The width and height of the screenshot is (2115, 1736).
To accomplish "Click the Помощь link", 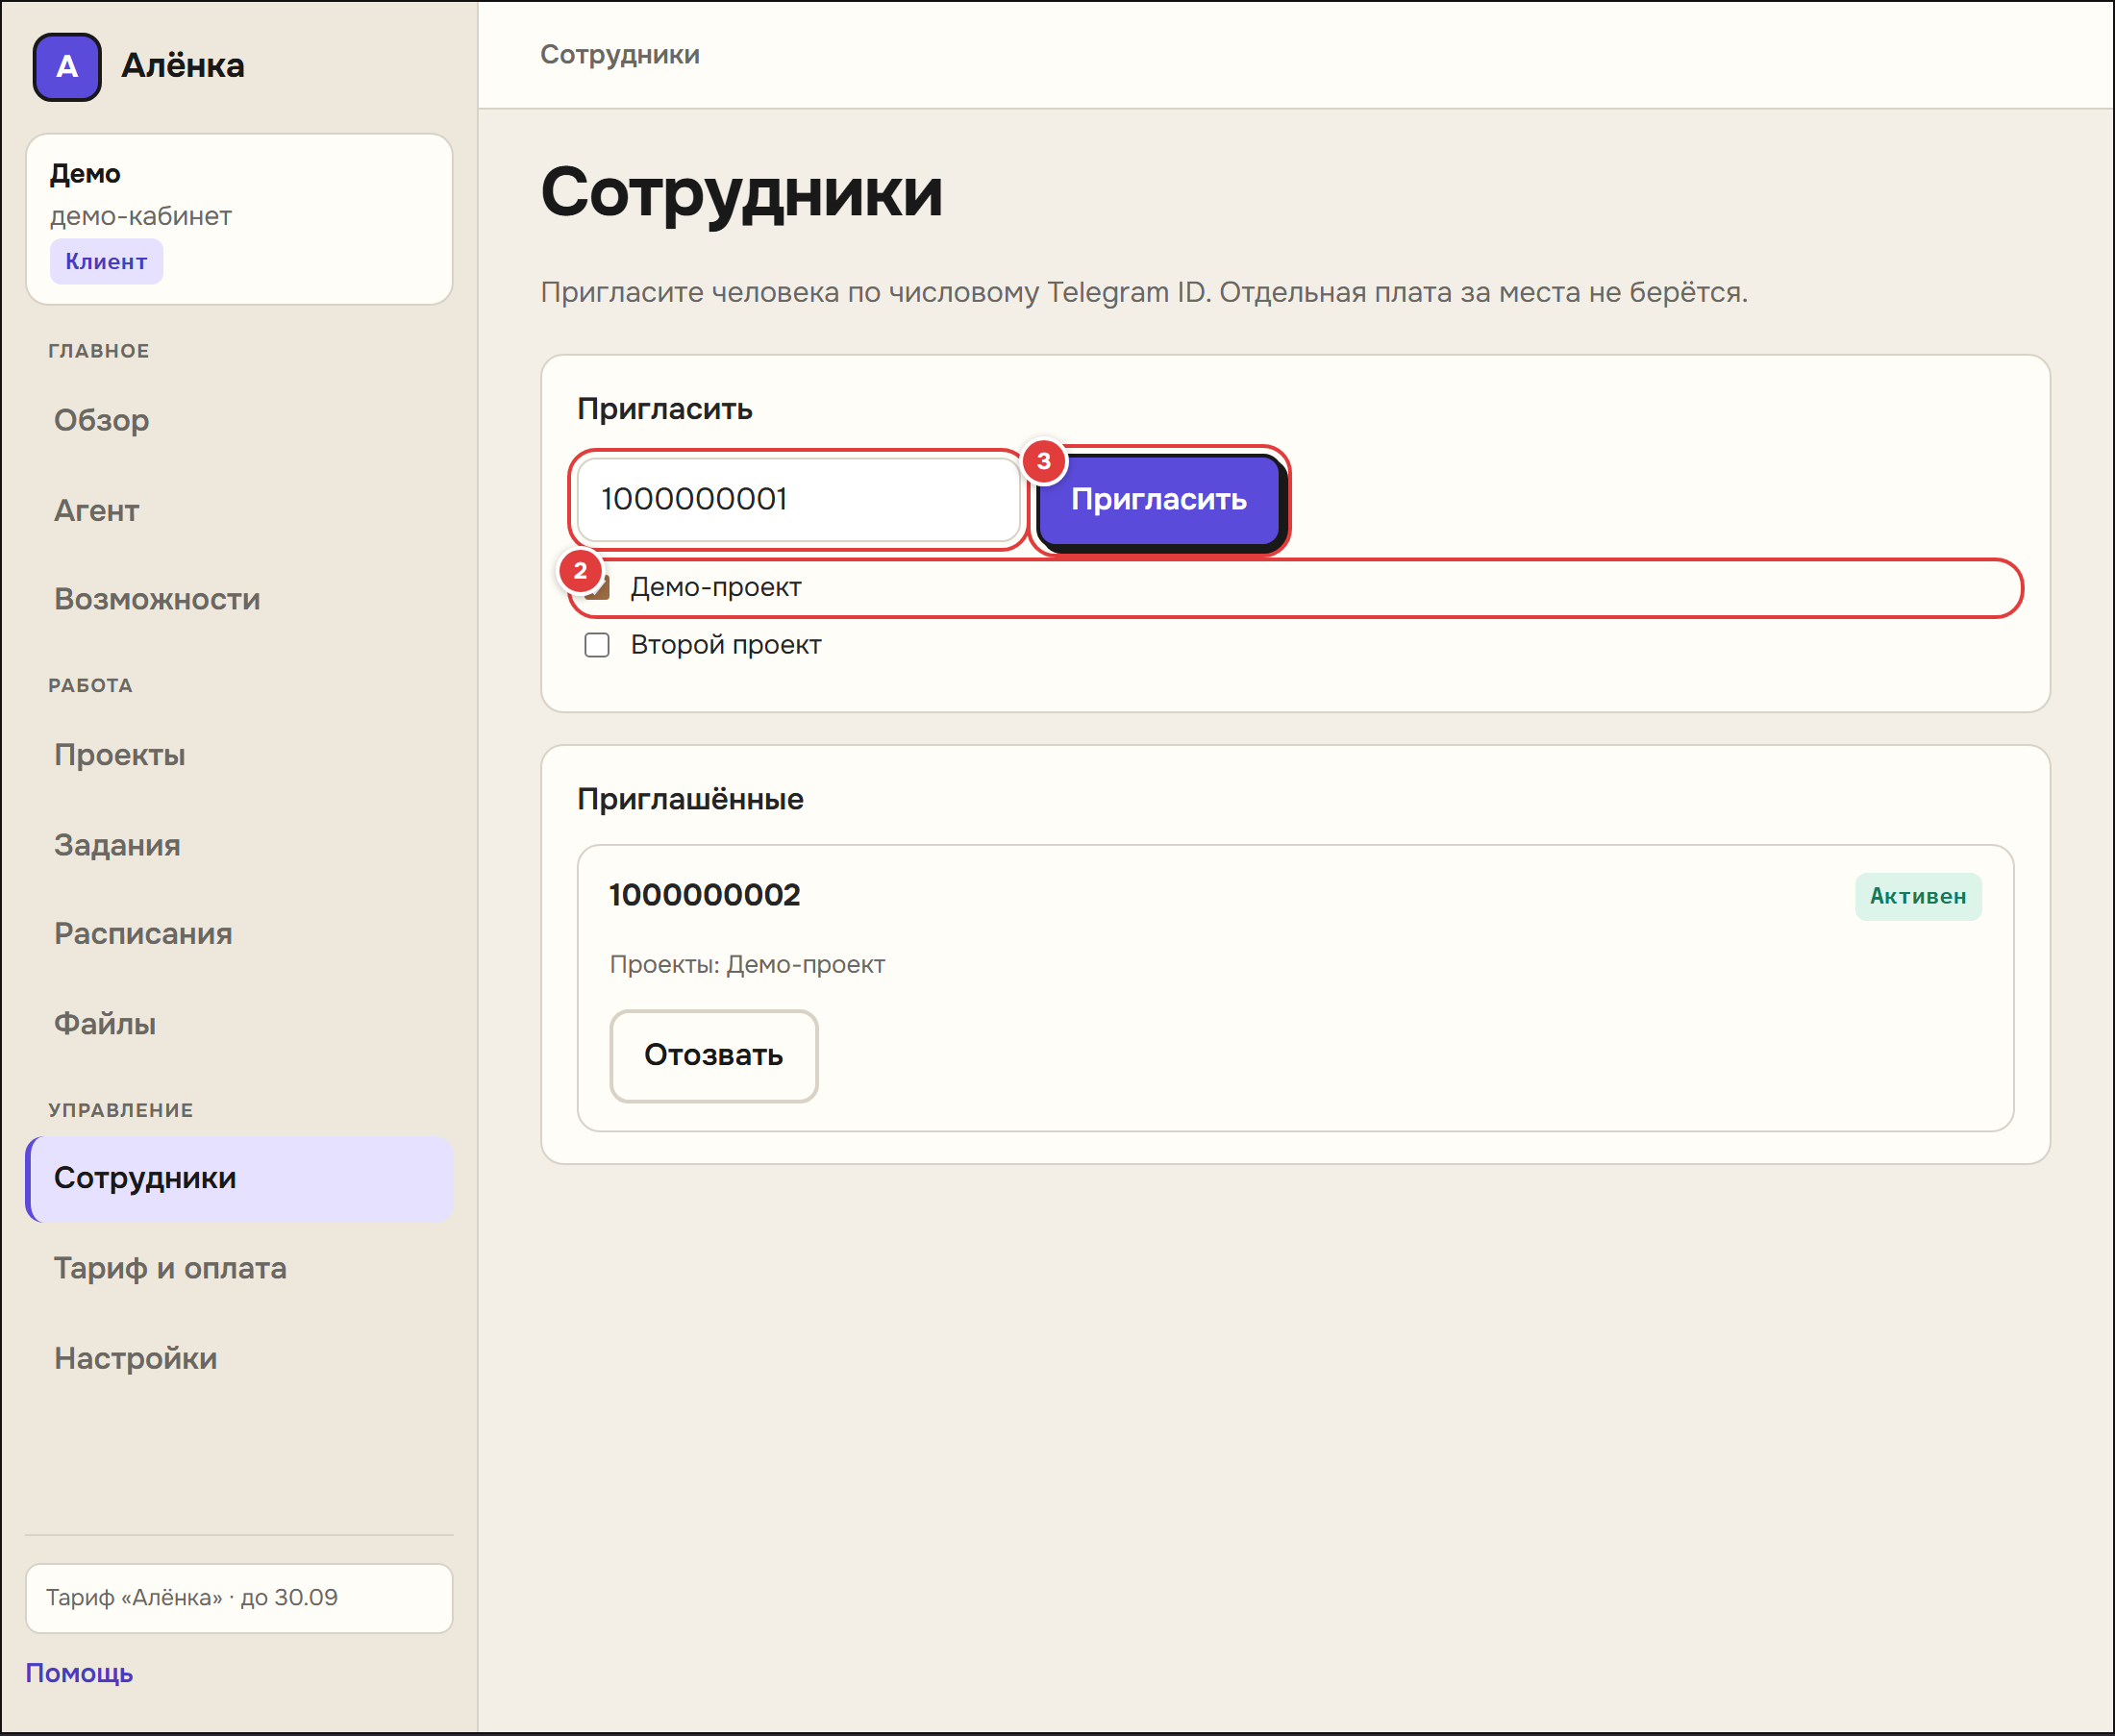I will [x=79, y=1673].
